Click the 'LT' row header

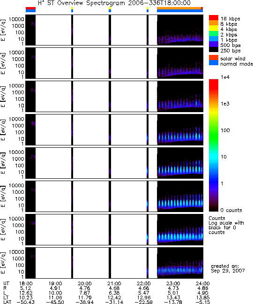pos(6,297)
